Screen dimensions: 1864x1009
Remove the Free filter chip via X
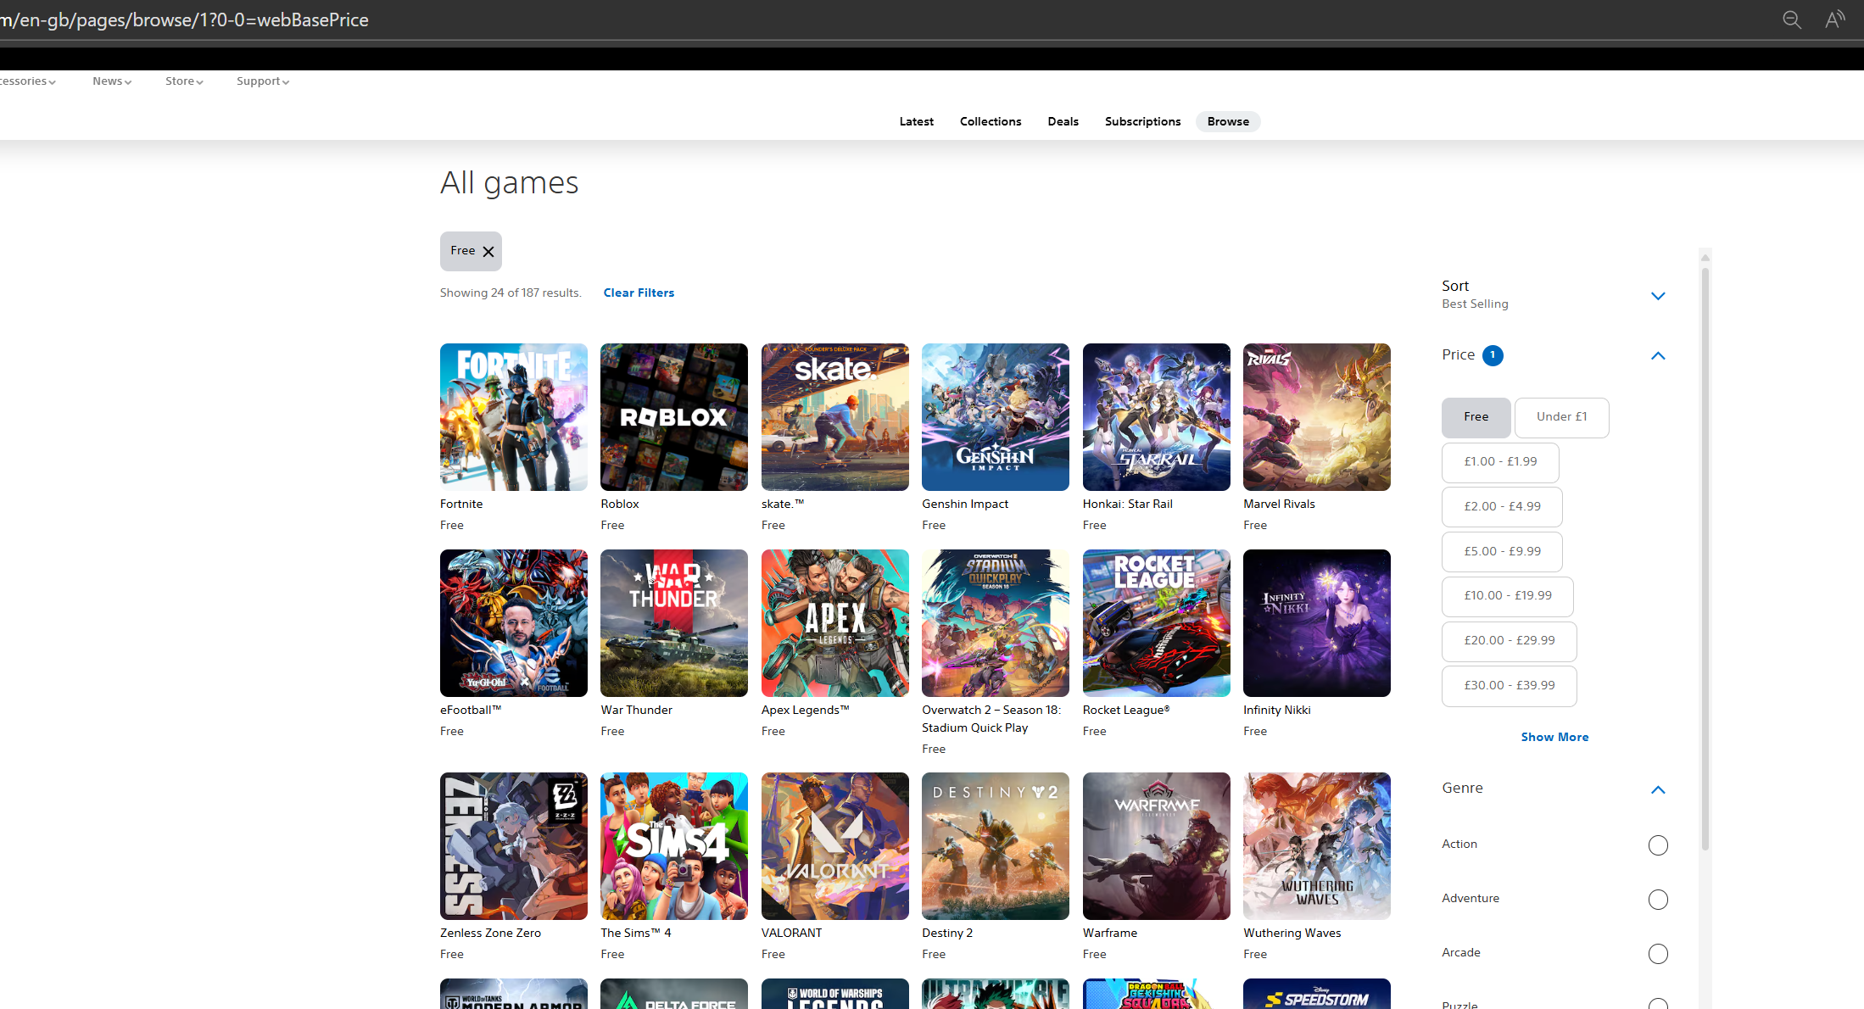(x=488, y=252)
